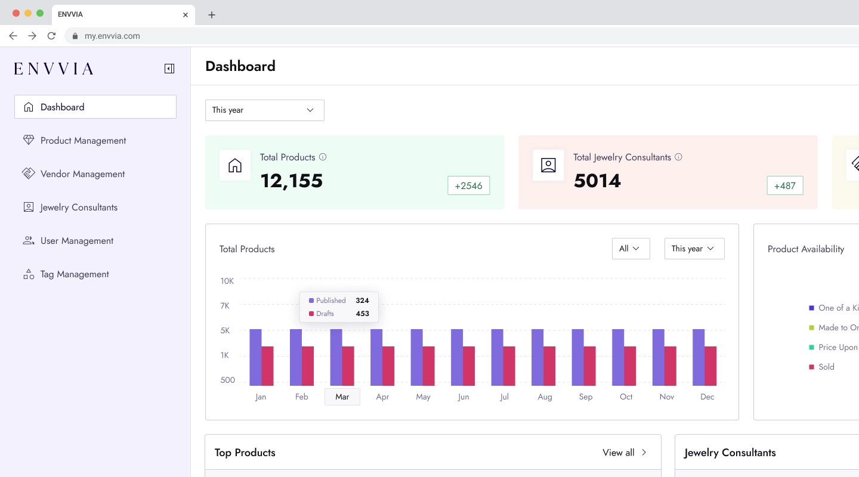Open Dashboard in the sidebar

point(95,107)
